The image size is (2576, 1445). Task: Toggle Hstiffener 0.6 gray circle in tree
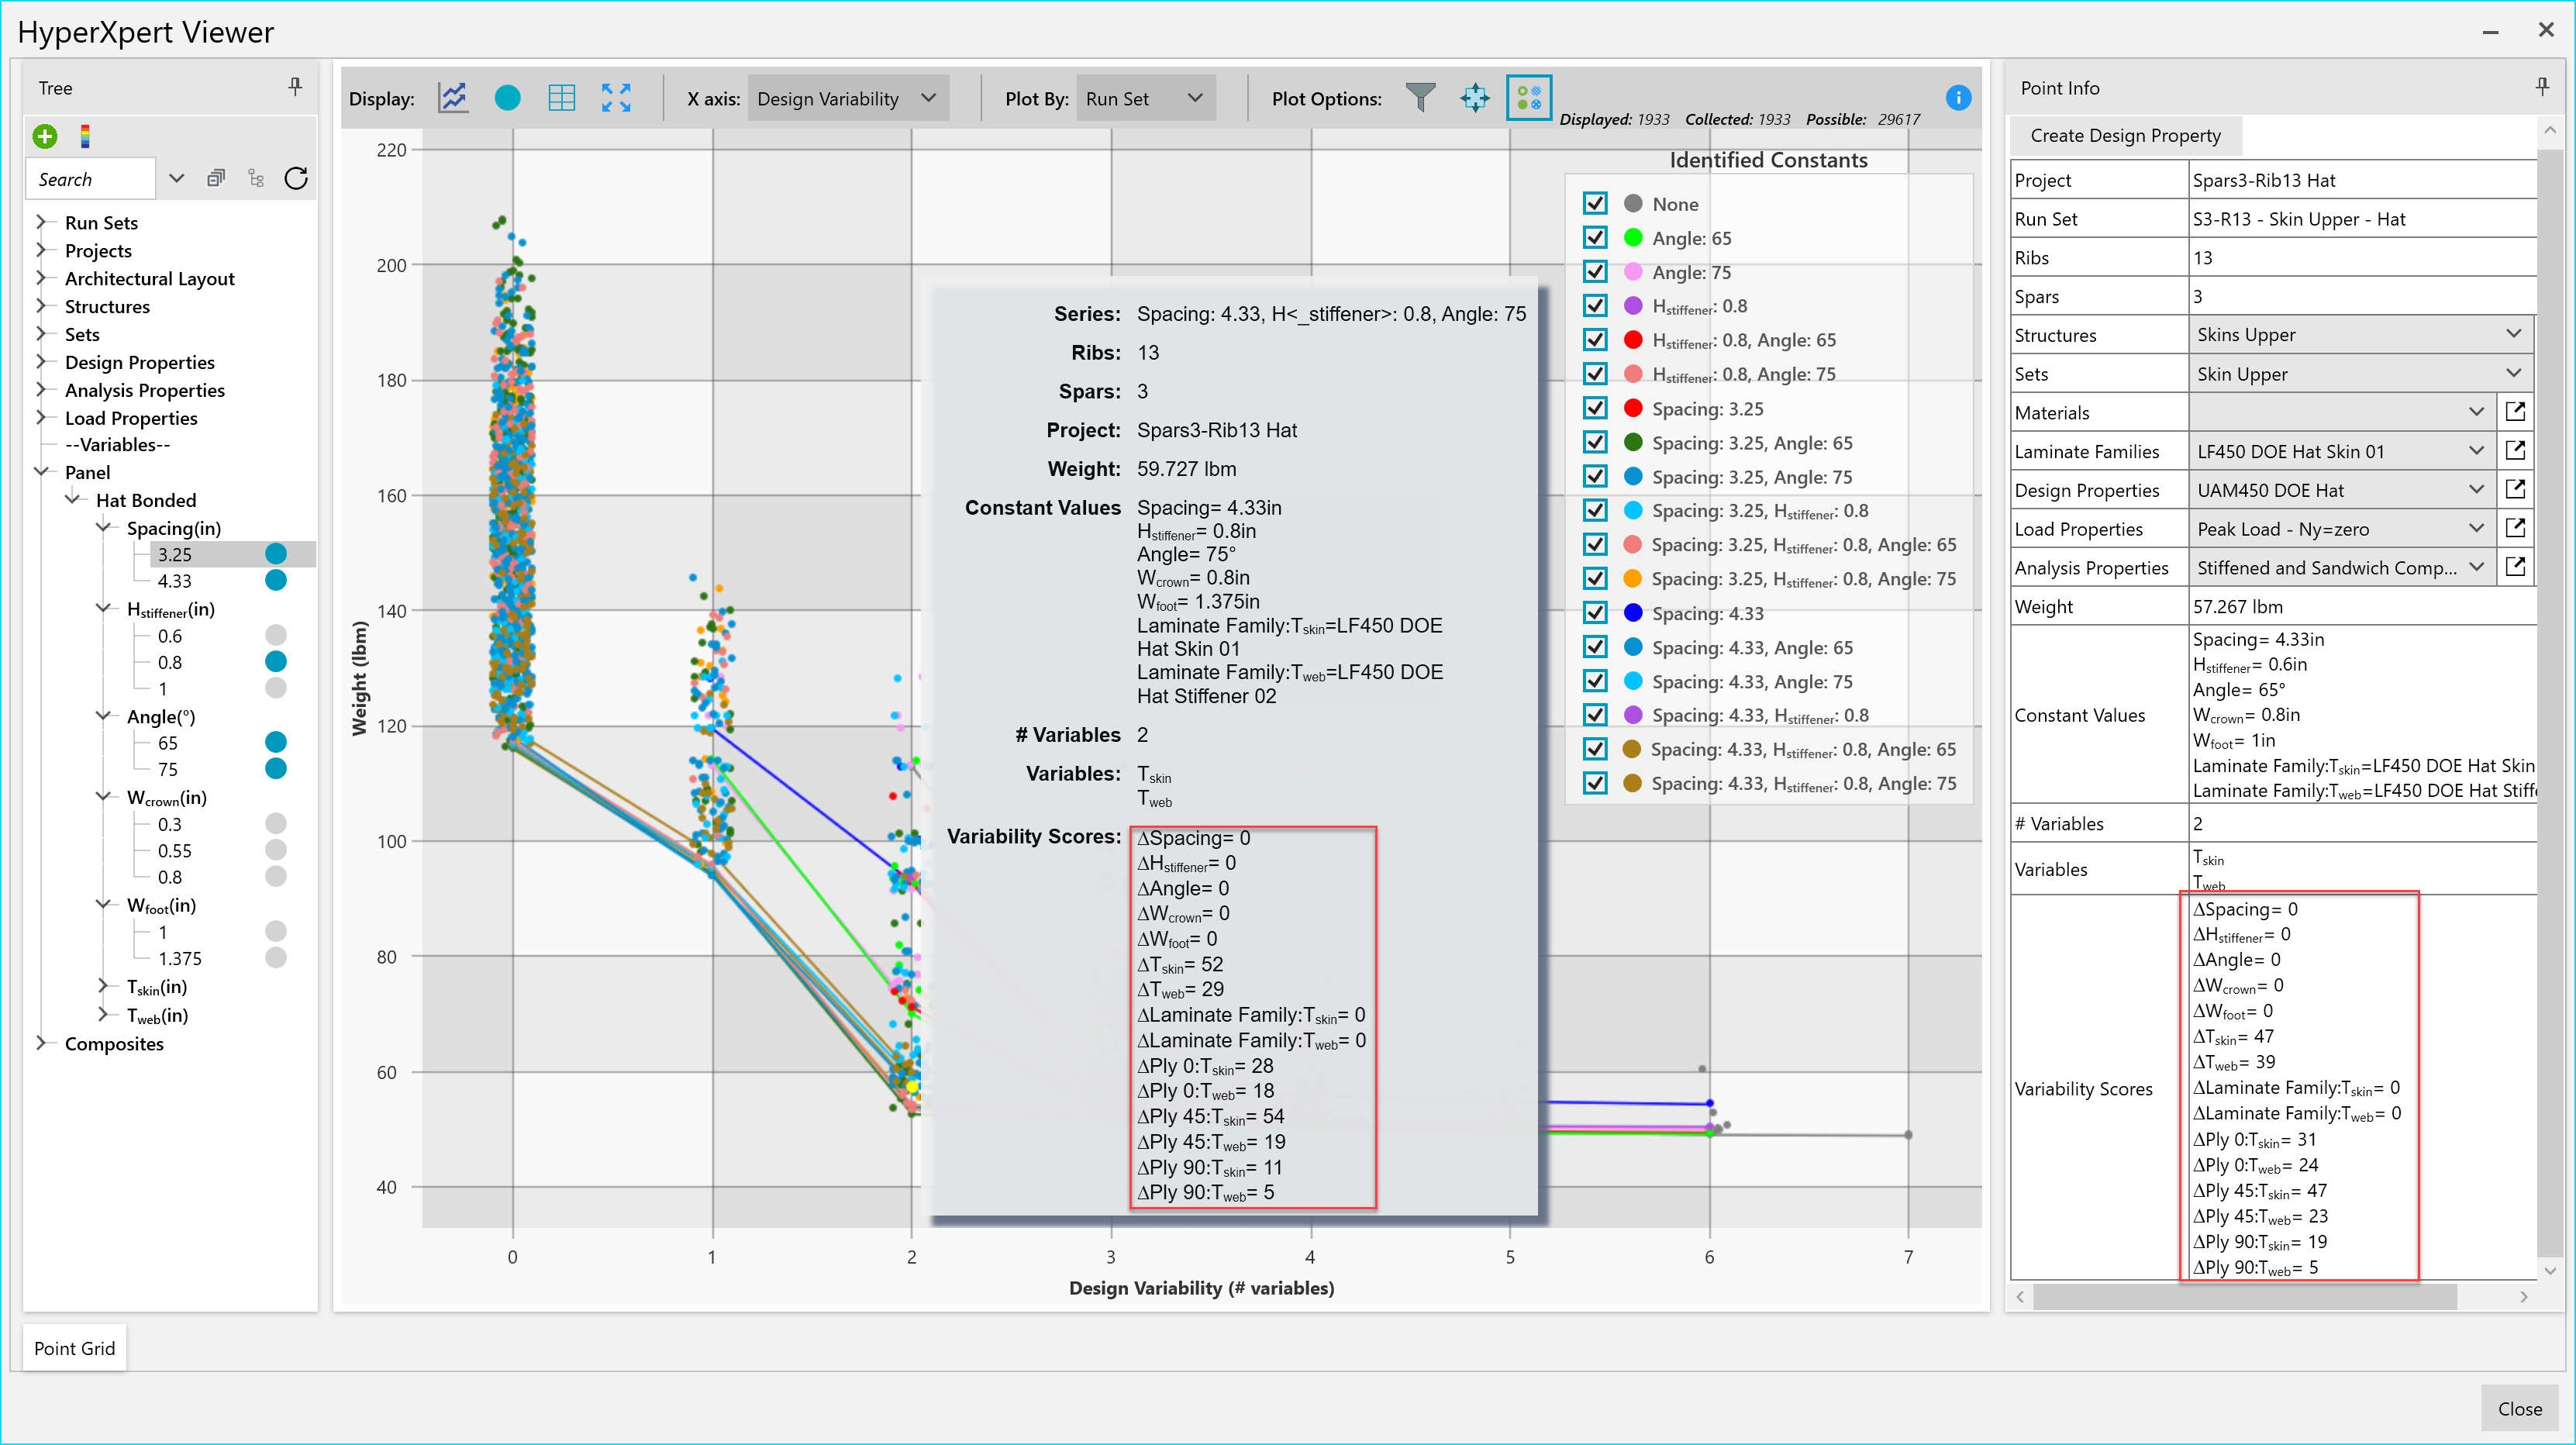click(x=276, y=635)
